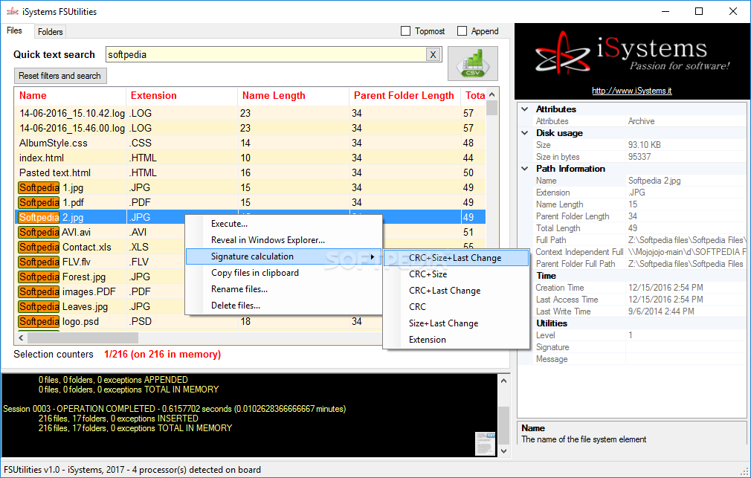
Task: Click the Last Write Time property row
Action: [x=639, y=311]
